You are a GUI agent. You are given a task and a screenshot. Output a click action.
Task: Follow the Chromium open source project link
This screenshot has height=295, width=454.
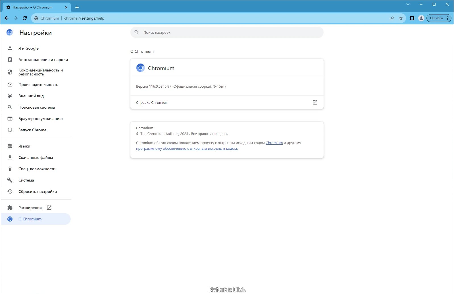274,143
